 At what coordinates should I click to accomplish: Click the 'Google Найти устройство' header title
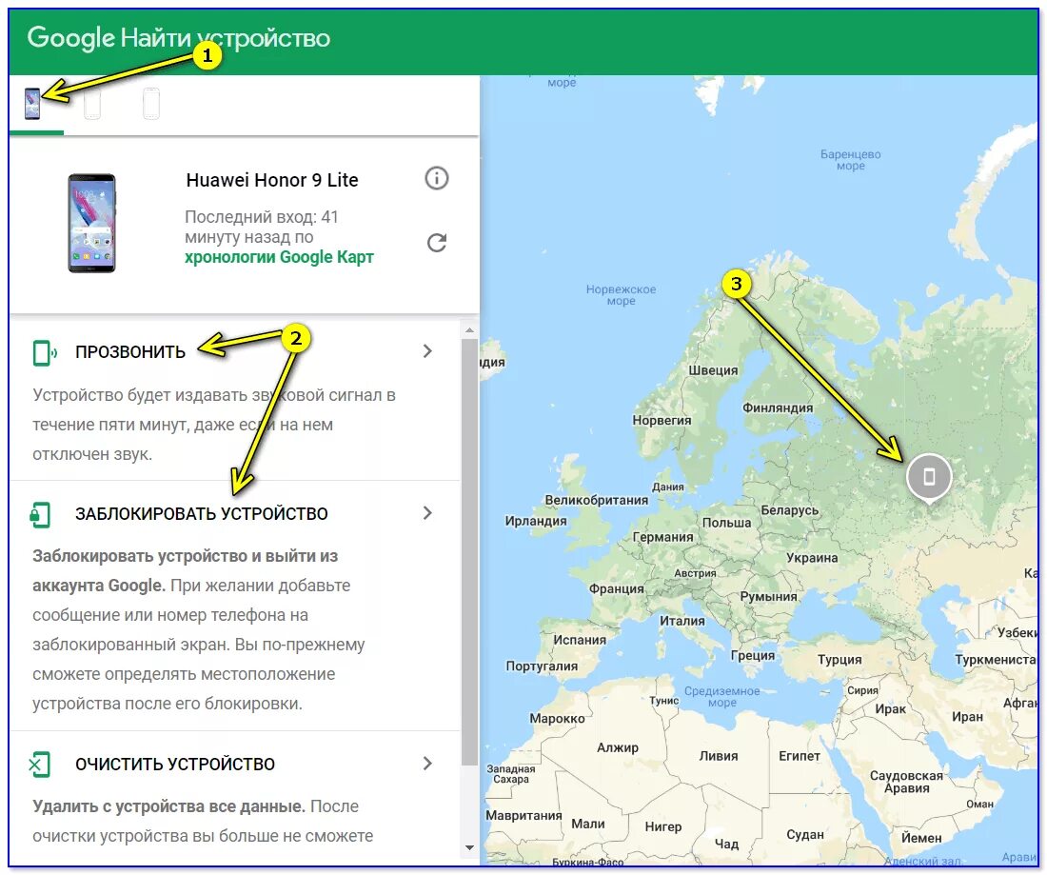click(178, 38)
